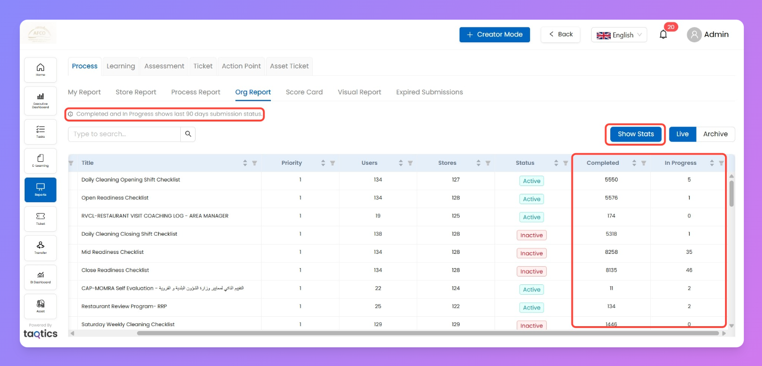Screen dimensions: 762x366
Task: Open Home from the sidebar
Action: [40, 69]
